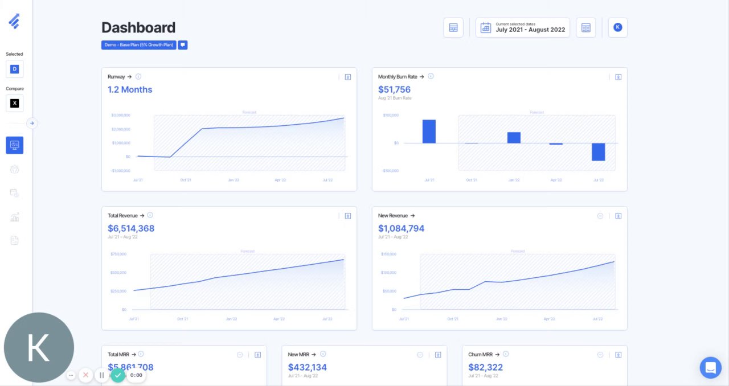Open Churn MRR options menu

click(600, 355)
